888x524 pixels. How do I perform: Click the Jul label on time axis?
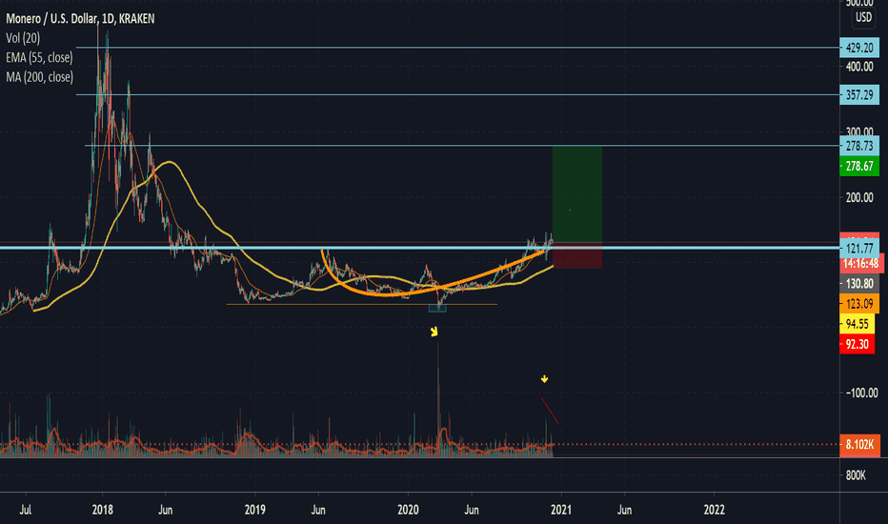(26, 510)
